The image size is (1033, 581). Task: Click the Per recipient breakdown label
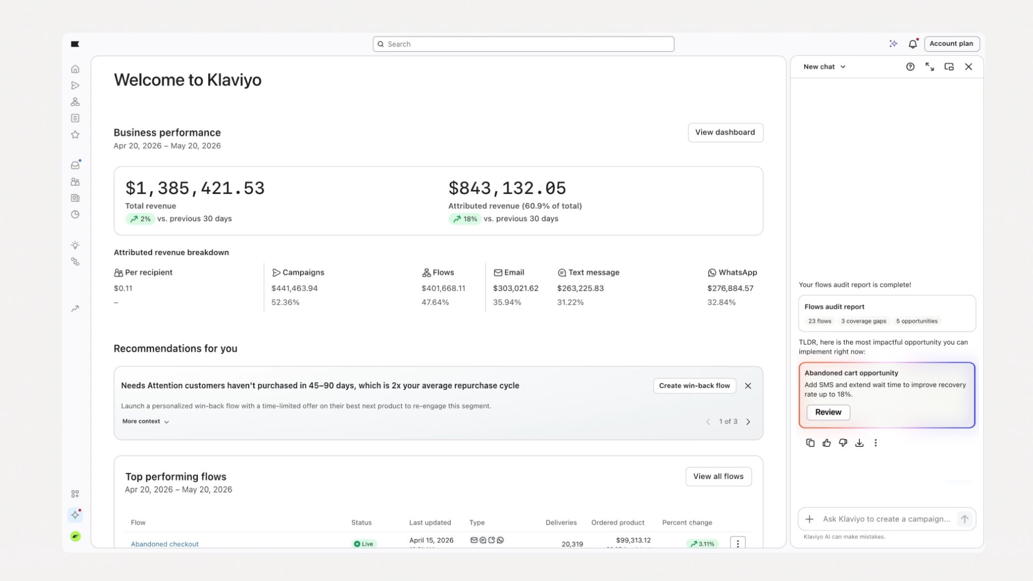tap(143, 273)
